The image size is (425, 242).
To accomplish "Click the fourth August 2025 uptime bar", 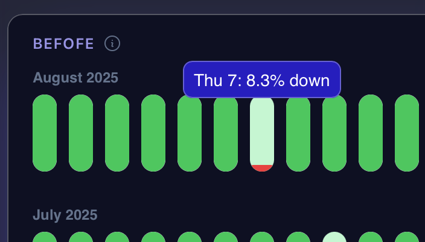I will 153,133.
